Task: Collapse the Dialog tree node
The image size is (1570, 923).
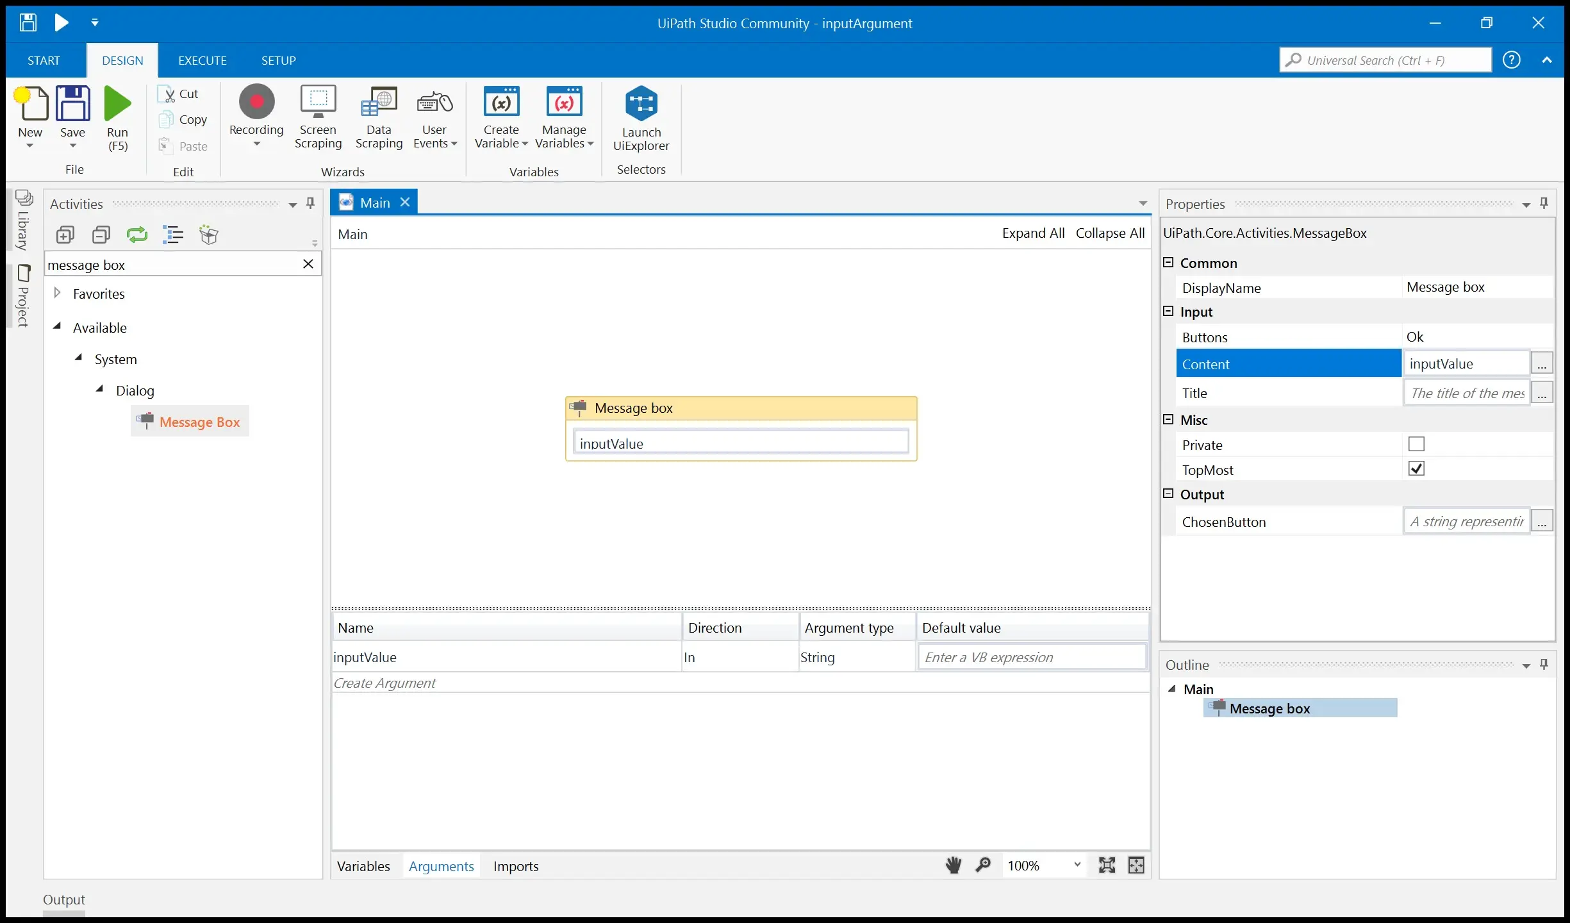Action: (x=100, y=389)
